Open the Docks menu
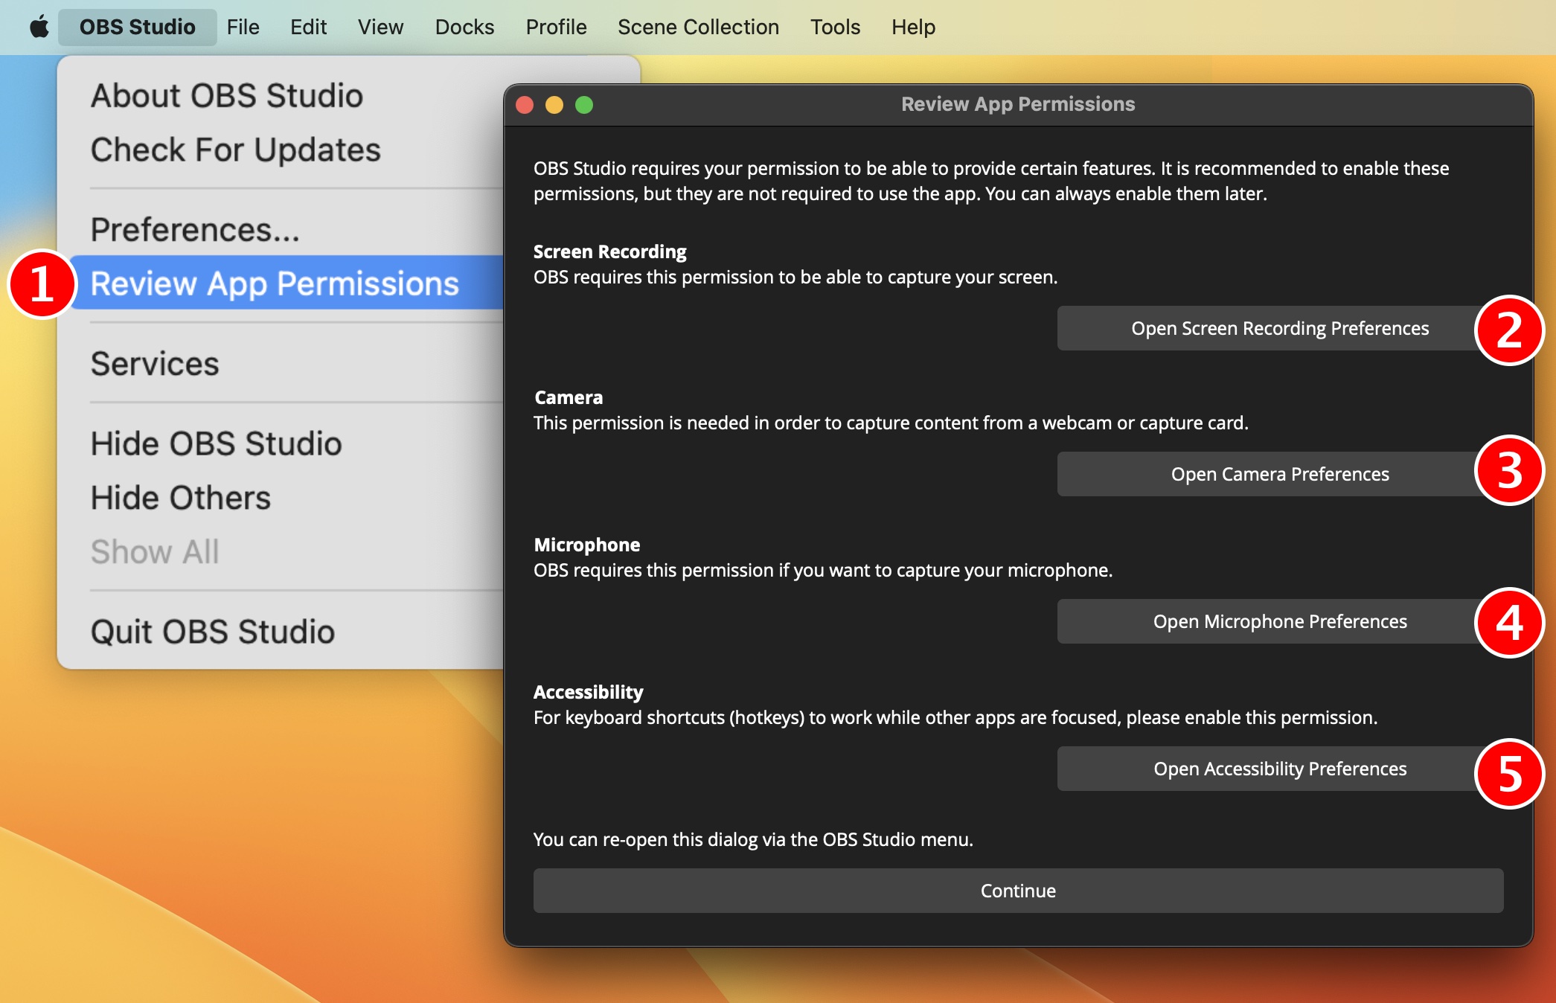Image resolution: width=1556 pixels, height=1003 pixels. [464, 27]
